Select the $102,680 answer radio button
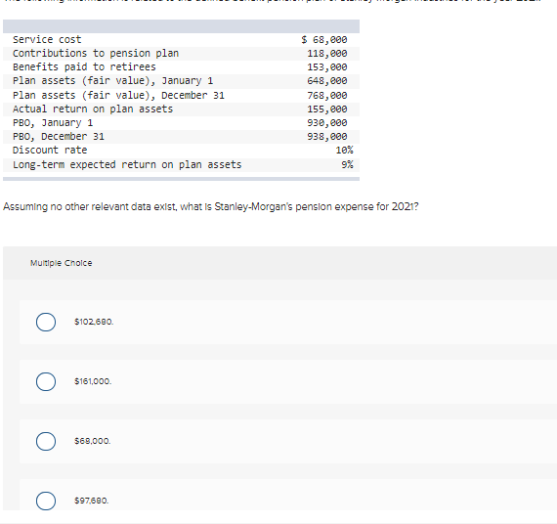The height and width of the screenshot is (524, 557). [x=46, y=322]
